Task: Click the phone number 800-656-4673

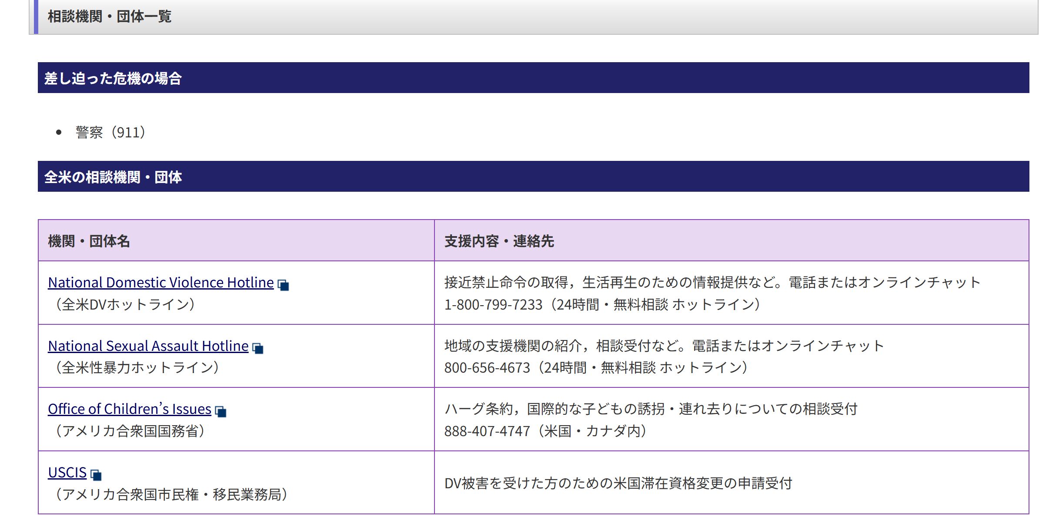Action: (x=487, y=368)
